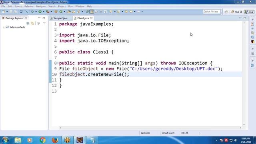The image size is (256, 144).
Task: Open the Debug configurations dropdown arrow
Action: tap(36, 12)
